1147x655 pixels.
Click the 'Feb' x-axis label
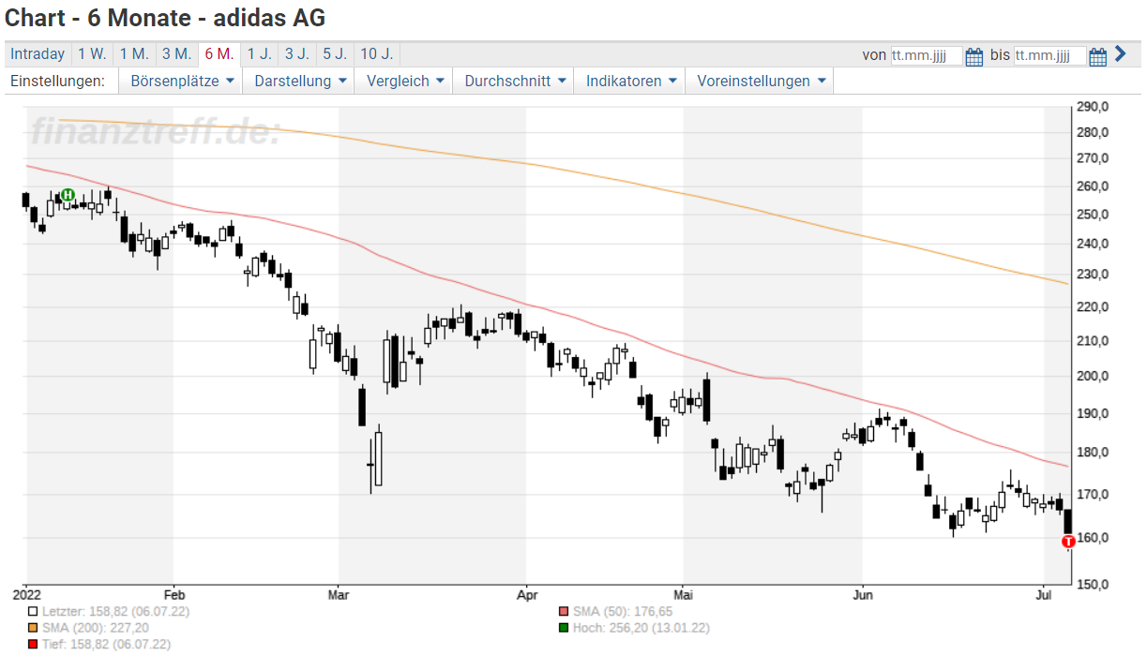pyautogui.click(x=174, y=594)
